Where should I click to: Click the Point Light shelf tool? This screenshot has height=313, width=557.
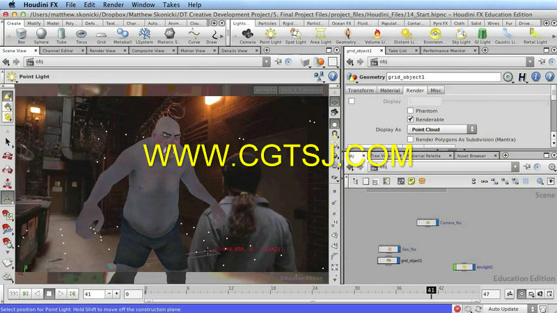point(270,36)
